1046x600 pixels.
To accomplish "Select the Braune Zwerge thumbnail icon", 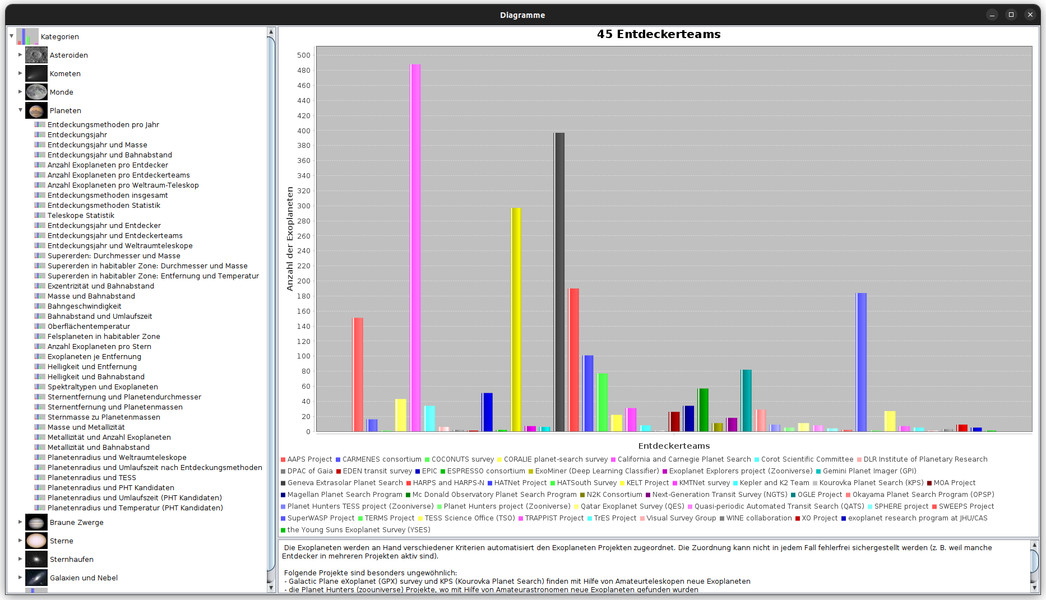I will coord(36,522).
